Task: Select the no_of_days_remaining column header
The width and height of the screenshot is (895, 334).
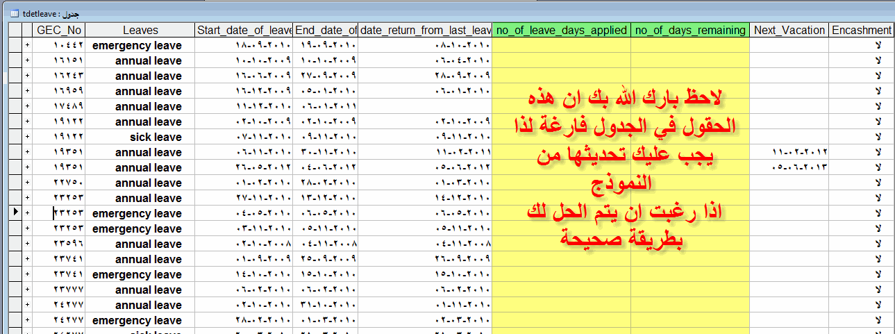Action: [x=690, y=30]
